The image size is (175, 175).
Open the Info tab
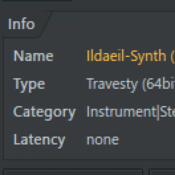21,23
